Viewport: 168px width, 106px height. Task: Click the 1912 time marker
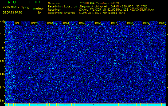pyautogui.click(x=34, y=23)
